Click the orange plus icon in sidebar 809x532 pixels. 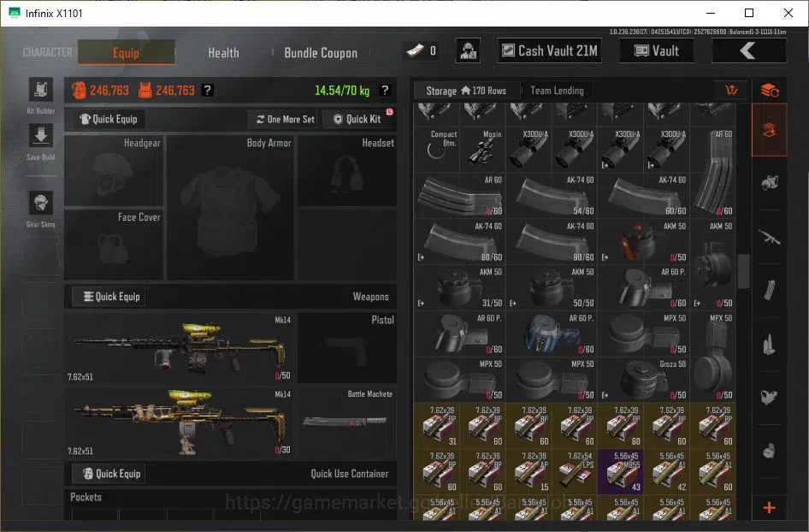(x=770, y=508)
